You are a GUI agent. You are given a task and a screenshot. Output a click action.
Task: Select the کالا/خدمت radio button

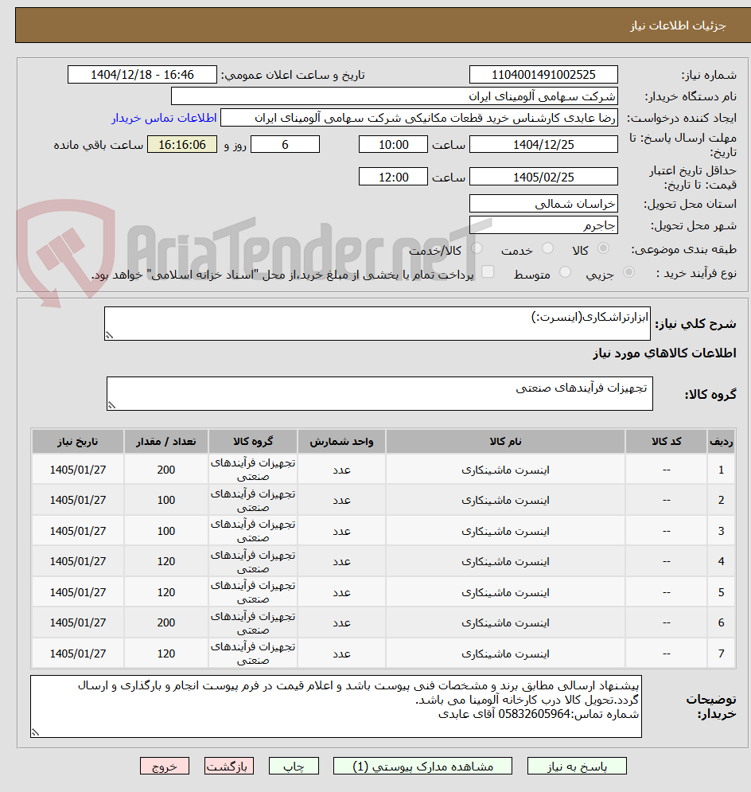click(477, 248)
